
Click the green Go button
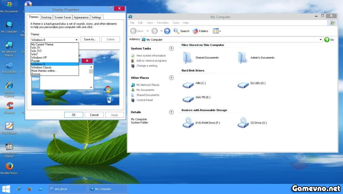(329, 40)
